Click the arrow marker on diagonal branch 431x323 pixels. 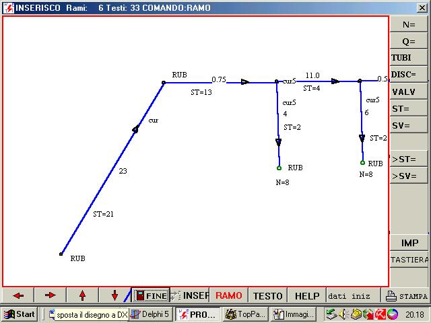point(135,129)
